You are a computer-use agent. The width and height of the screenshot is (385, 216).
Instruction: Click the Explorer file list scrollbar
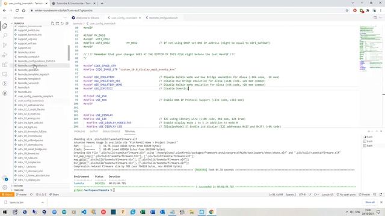[69, 53]
